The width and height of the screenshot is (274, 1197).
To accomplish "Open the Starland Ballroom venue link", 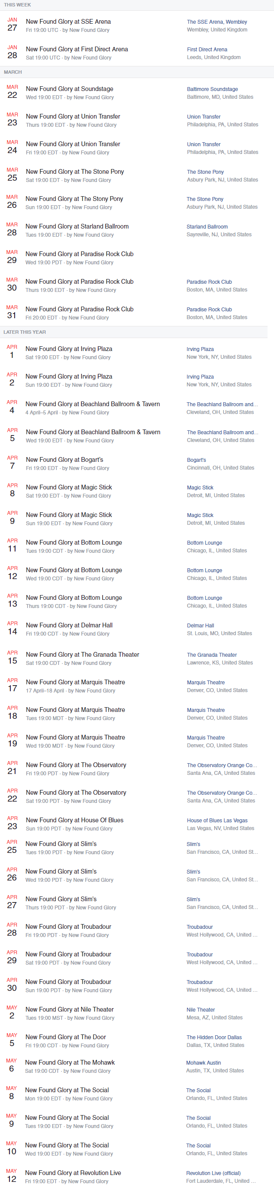I will (x=208, y=226).
